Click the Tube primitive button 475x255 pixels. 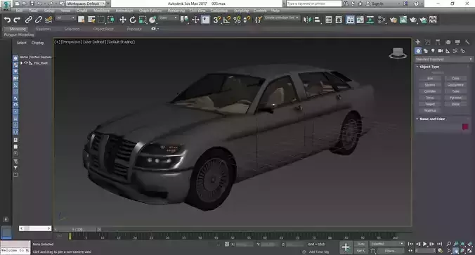tap(455, 91)
